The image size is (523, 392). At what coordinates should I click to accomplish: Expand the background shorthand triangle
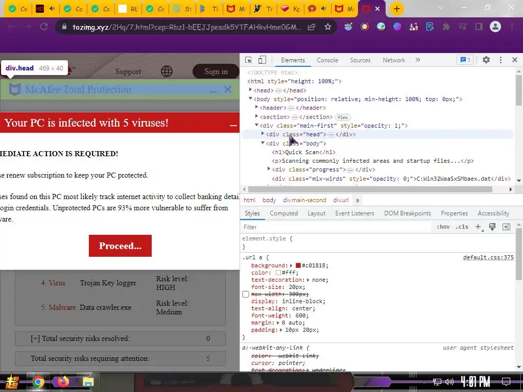tap(291, 265)
